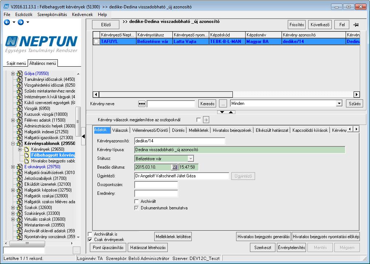Switch to the Válaszok tab
Viewport: 370px width, 264px height.
click(120, 130)
